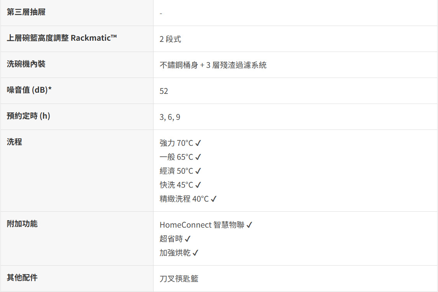Screen dimensions: 438x292
Task: Click the checkmark after 經濟 50°C
Action: 198,171
